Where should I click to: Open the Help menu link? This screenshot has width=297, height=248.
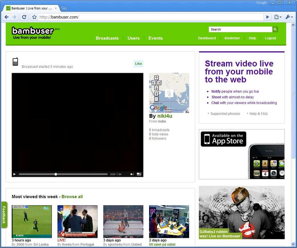[x=252, y=38]
